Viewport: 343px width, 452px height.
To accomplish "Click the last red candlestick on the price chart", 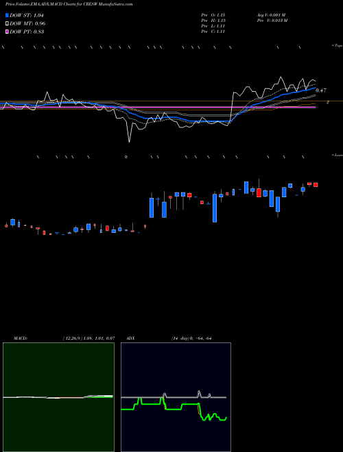I will pyautogui.click(x=316, y=184).
